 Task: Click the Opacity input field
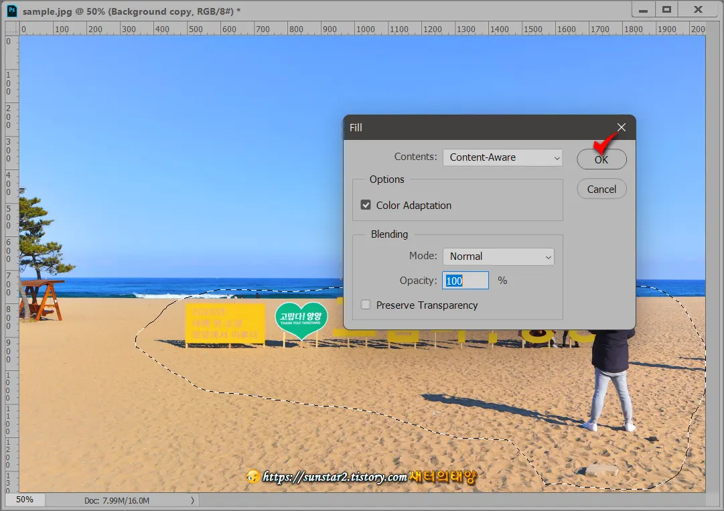pyautogui.click(x=465, y=281)
